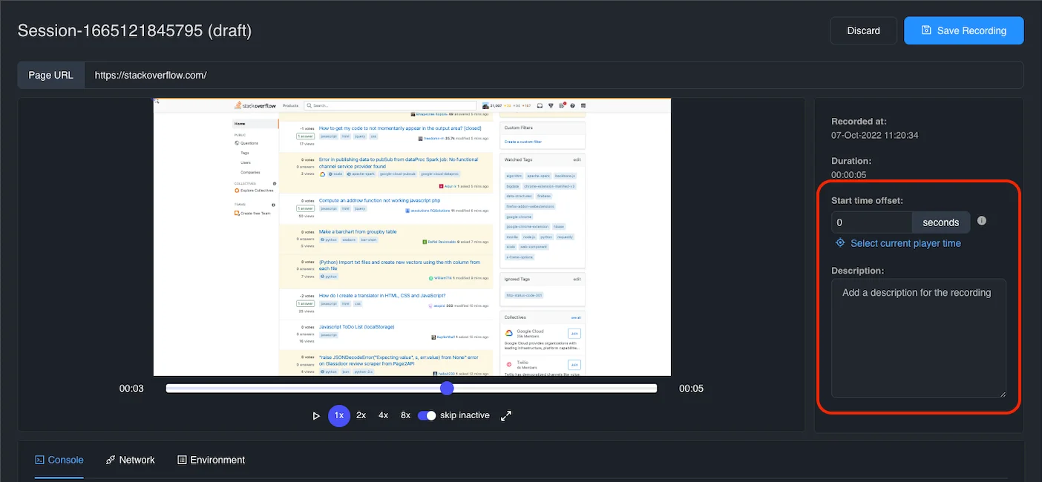
Task: Click the Google Cloud icon on pubSub question
Action: point(323,174)
